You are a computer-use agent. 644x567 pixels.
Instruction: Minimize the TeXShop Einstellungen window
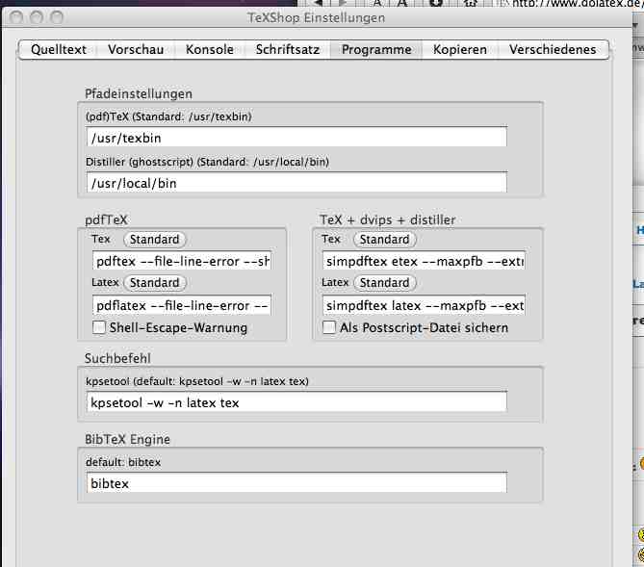click(x=37, y=17)
